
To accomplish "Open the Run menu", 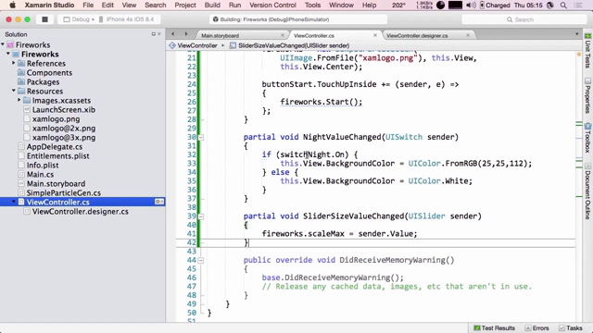I will coord(234,5).
